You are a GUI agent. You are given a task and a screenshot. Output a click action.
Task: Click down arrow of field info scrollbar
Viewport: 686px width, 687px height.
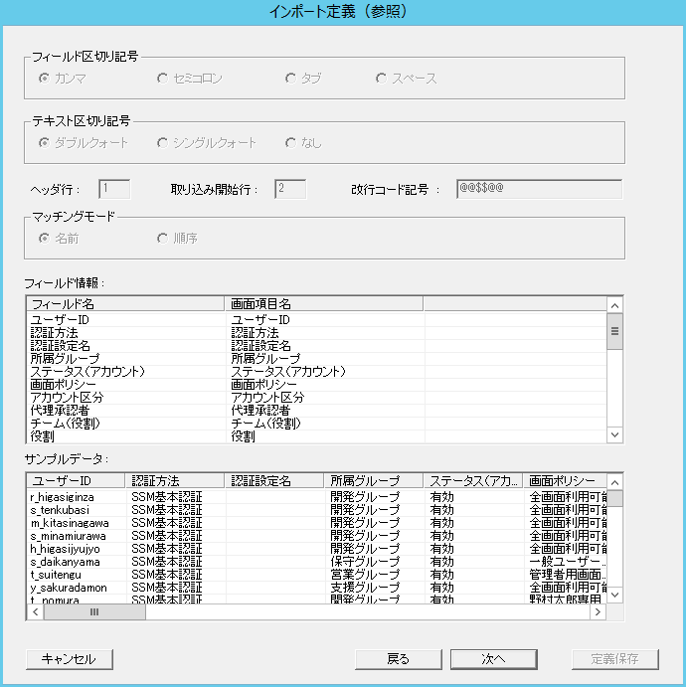[x=614, y=434]
